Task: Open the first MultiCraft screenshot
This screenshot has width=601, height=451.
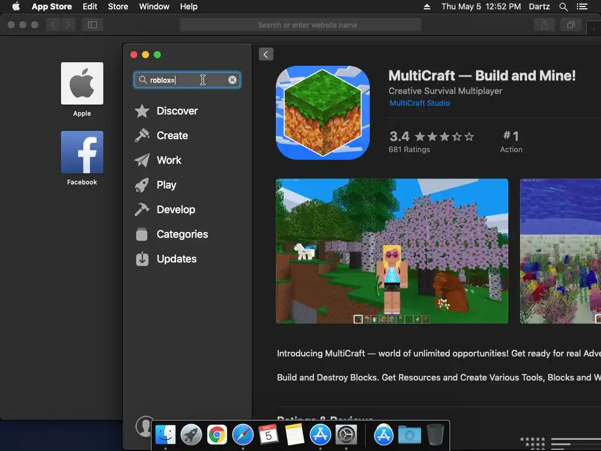Action: [392, 251]
